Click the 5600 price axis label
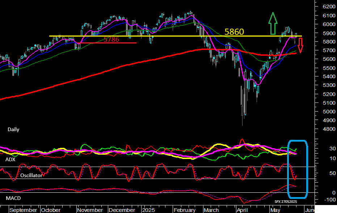The image size is (337, 213). [329, 59]
